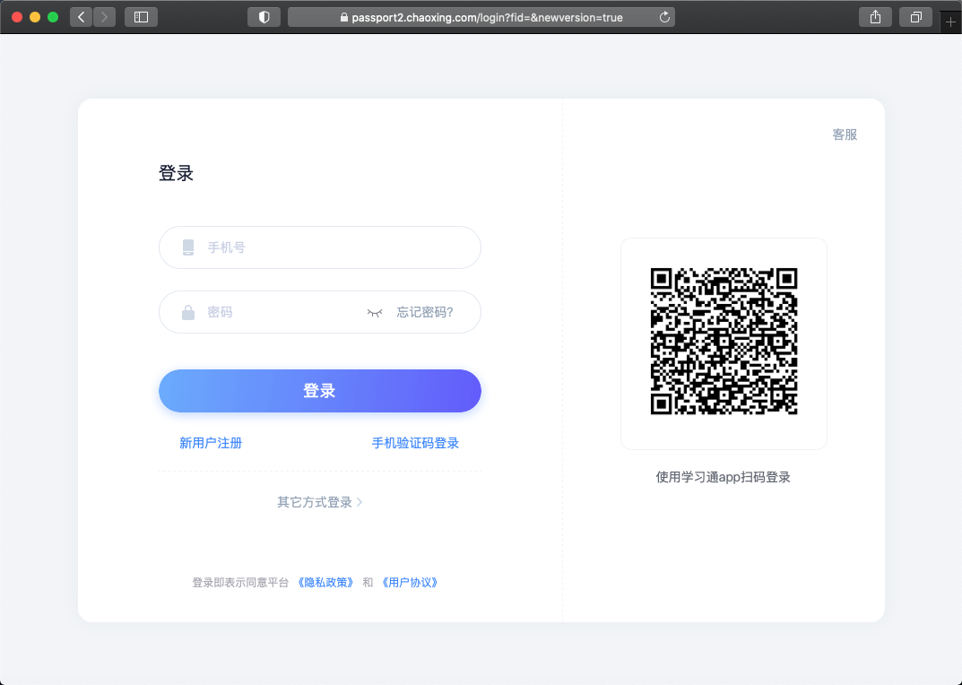Go forward using Safari's forward arrow
This screenshot has height=685, width=962.
(x=104, y=17)
